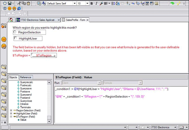Click the $ToRegion field on the form
Image resolution: width=189 pixels, height=130 pixels.
point(44,56)
